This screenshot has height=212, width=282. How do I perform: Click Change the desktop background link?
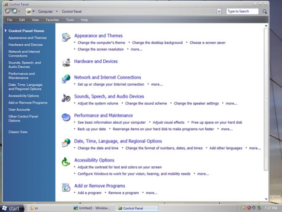(x=158, y=43)
